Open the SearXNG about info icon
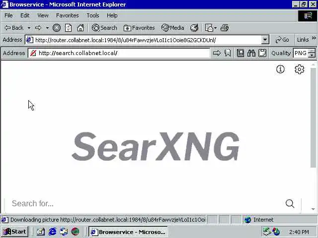 (x=280, y=69)
